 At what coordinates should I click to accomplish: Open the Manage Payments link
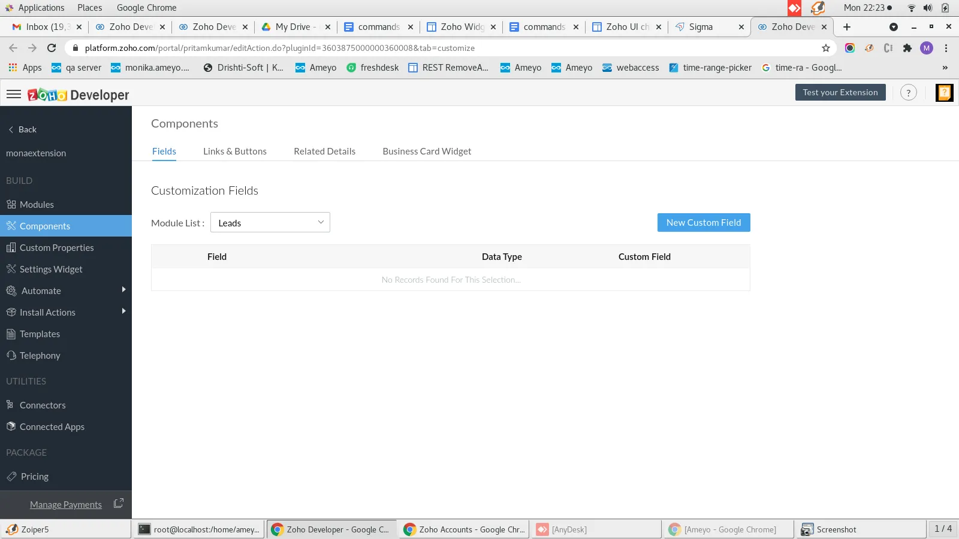point(66,505)
